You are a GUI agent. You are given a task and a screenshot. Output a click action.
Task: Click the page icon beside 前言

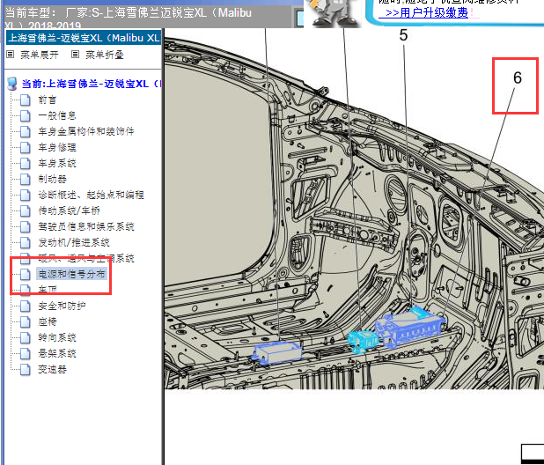(25, 100)
